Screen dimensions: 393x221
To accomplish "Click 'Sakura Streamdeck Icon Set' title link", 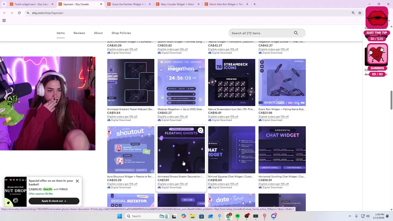I will point(232,109).
